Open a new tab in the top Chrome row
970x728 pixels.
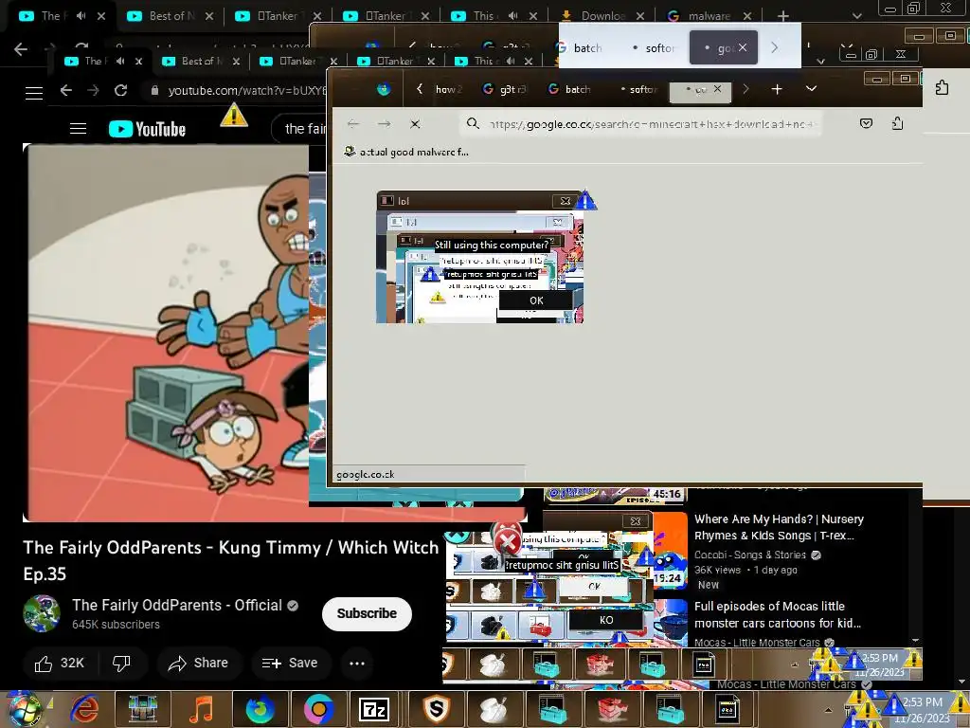tap(783, 16)
